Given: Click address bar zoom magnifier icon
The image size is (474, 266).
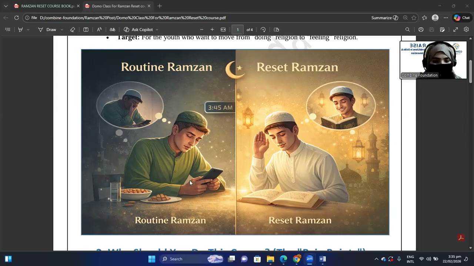Looking at the screenshot, I should coord(405,18).
